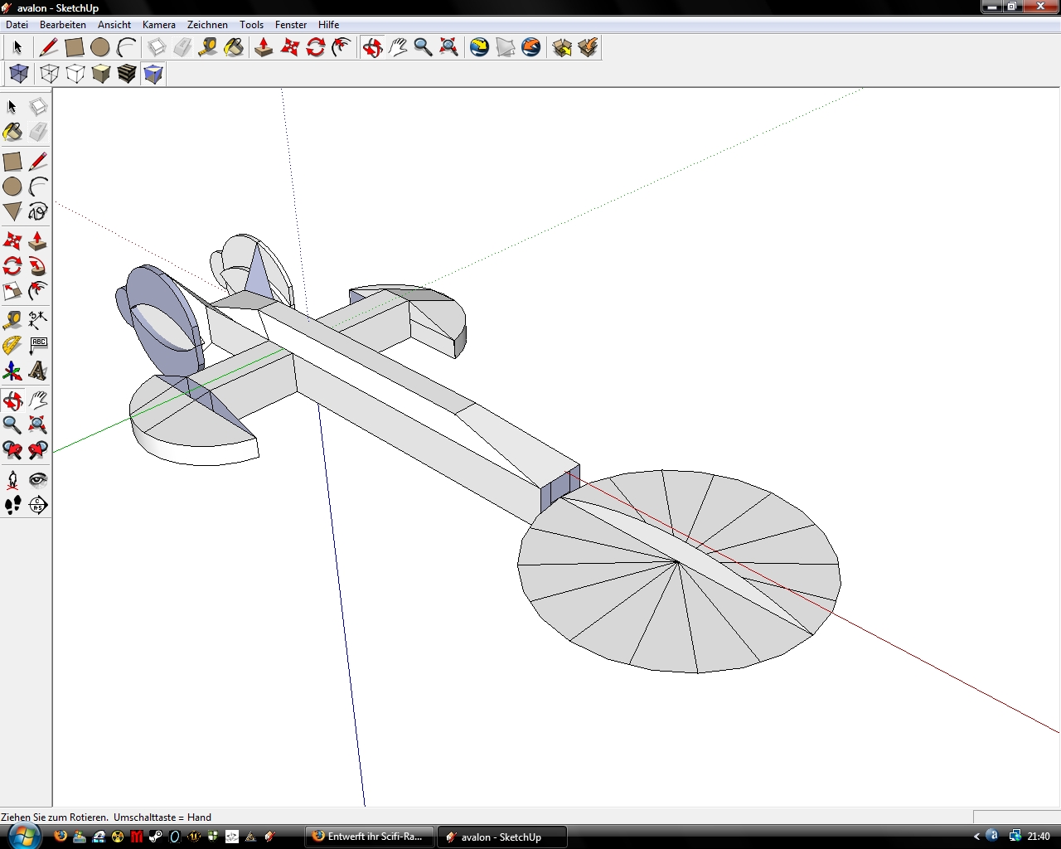Expand the hidden system tray icons
This screenshot has width=1061, height=849.
point(976,837)
